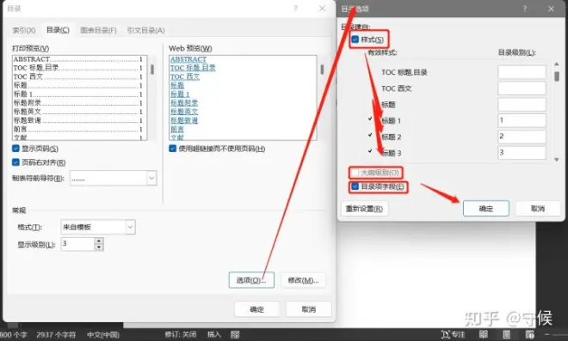
Task: Switch to Web Layout view icon
Action: point(529,334)
